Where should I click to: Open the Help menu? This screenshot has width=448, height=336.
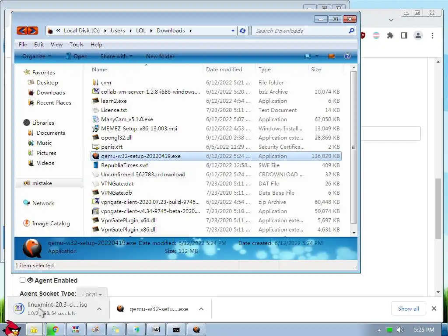pyautogui.click(x=96, y=45)
